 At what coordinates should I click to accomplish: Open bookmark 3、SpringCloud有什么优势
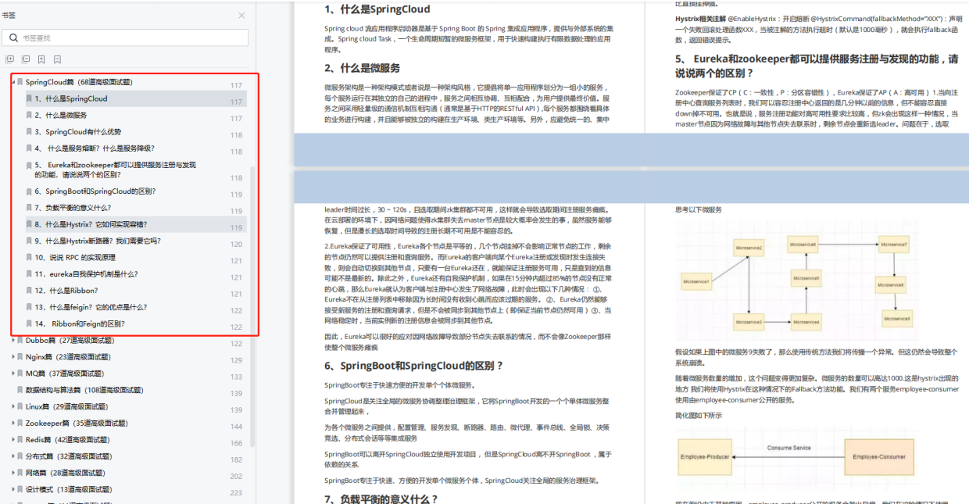coord(78,132)
